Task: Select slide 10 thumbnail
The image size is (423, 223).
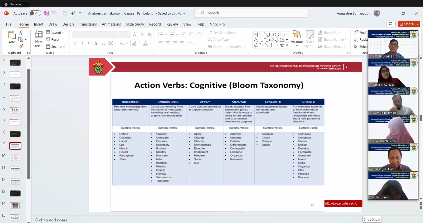Action: point(15,158)
